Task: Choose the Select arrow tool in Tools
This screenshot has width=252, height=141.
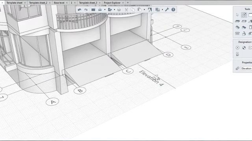Action: (237, 15)
